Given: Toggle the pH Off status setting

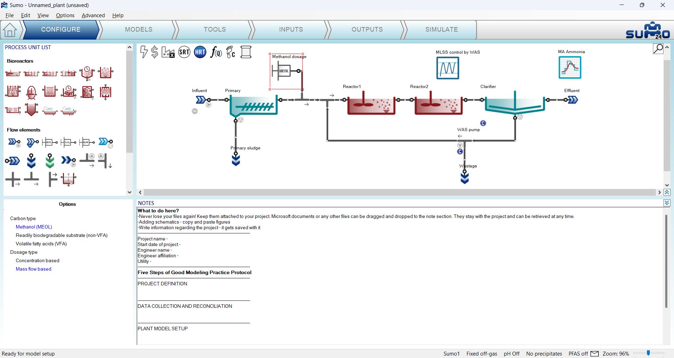Looking at the screenshot, I should 511,354.
